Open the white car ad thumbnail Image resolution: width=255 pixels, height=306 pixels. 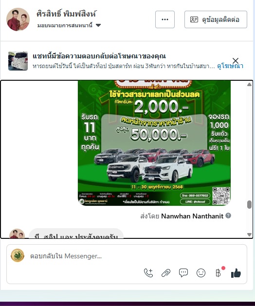pyautogui.click(x=18, y=61)
